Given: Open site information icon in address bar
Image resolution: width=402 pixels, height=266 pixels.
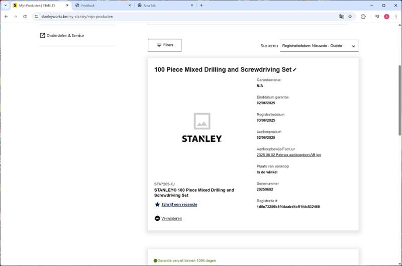Looking at the screenshot, I should pyautogui.click(x=36, y=17).
